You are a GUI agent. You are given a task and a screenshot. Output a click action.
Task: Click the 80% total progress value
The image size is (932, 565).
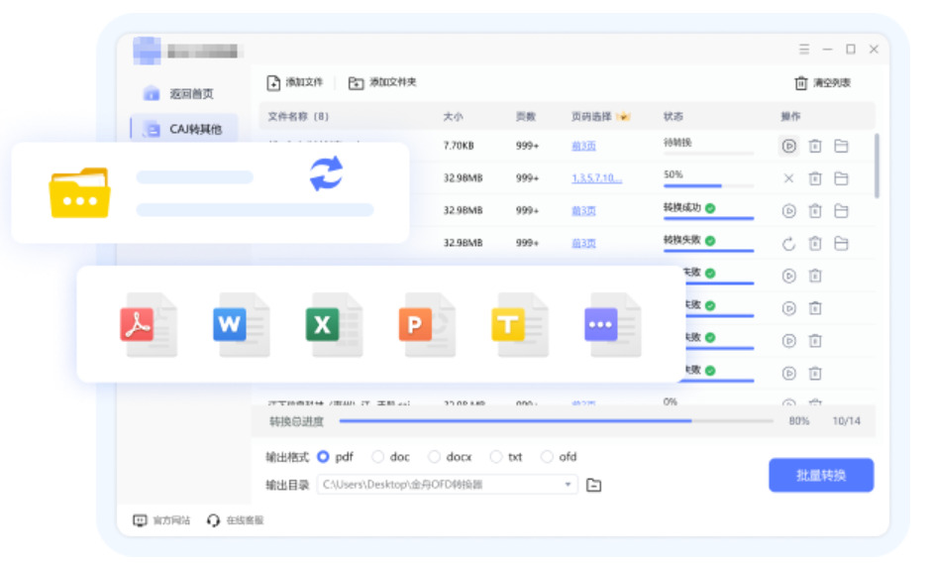[799, 421]
